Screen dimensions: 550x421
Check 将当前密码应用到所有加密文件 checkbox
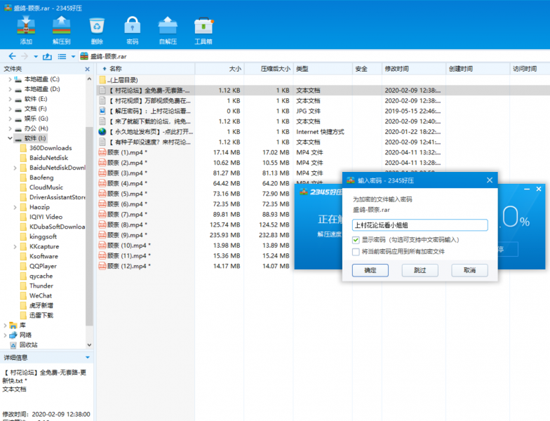[356, 251]
